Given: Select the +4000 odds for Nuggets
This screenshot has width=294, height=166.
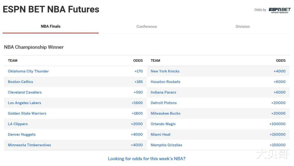Looking at the screenshot, I should tap(137, 135).
